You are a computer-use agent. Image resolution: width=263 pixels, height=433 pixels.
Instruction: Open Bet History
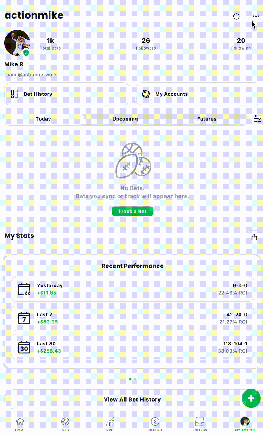coord(66,94)
